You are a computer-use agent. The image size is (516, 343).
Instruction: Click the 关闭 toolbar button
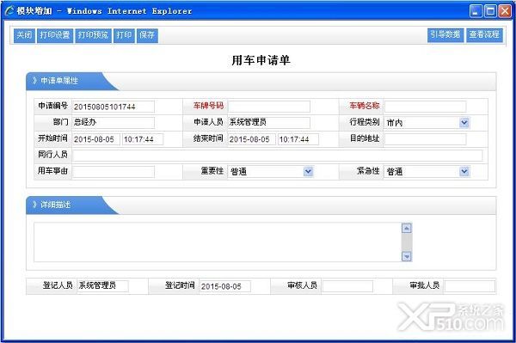click(24, 35)
